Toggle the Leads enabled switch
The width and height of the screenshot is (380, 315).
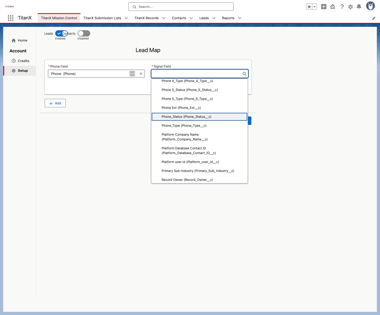coord(62,33)
